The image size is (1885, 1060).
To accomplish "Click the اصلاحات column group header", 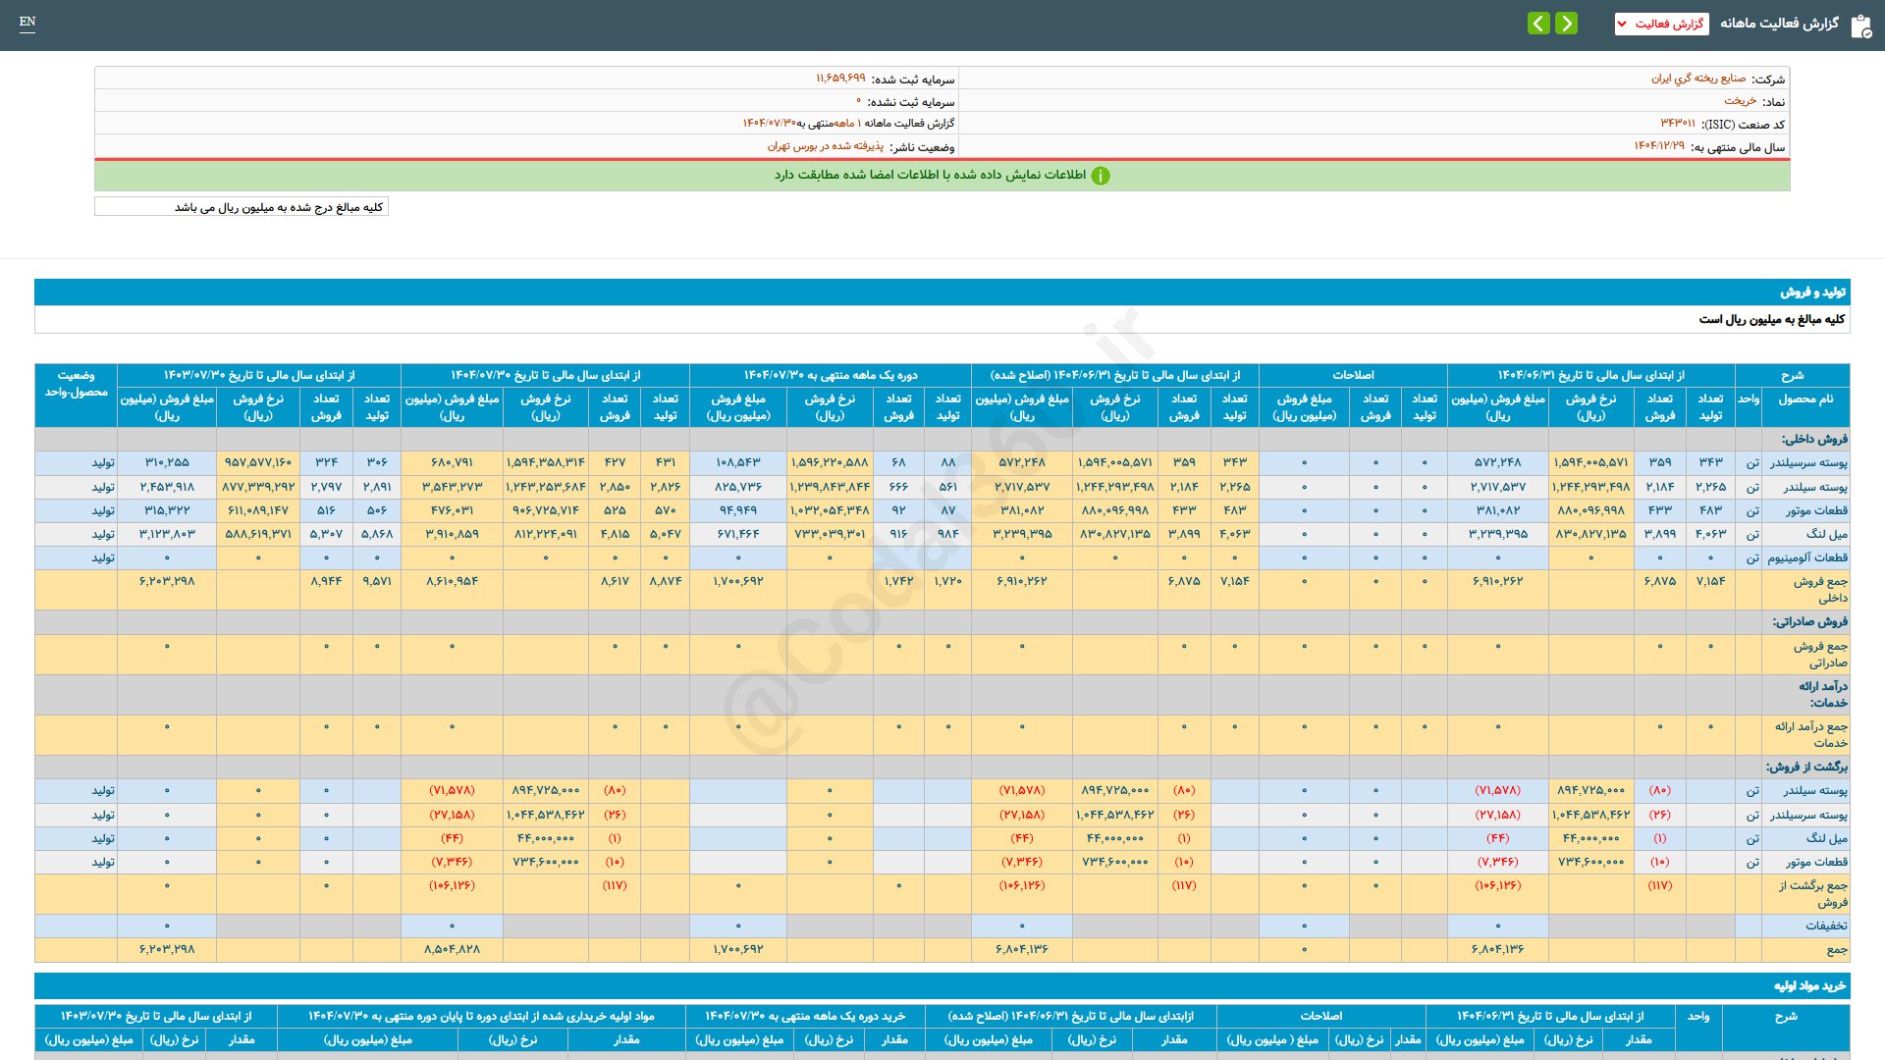I will (1352, 375).
